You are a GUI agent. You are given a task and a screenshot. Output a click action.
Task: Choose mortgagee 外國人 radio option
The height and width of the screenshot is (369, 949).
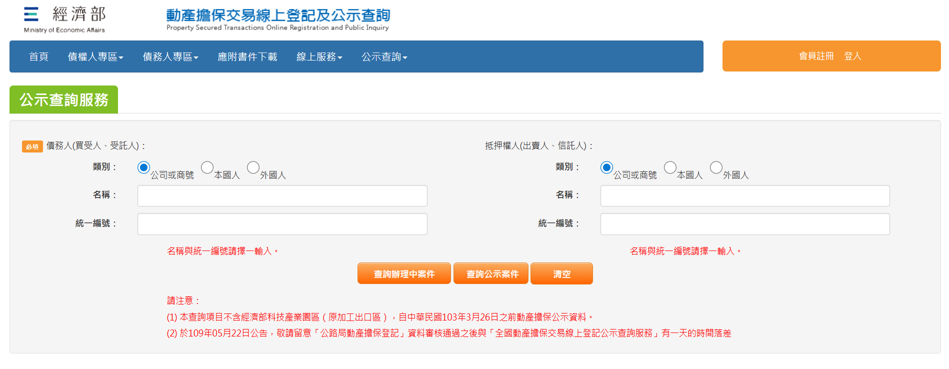716,167
